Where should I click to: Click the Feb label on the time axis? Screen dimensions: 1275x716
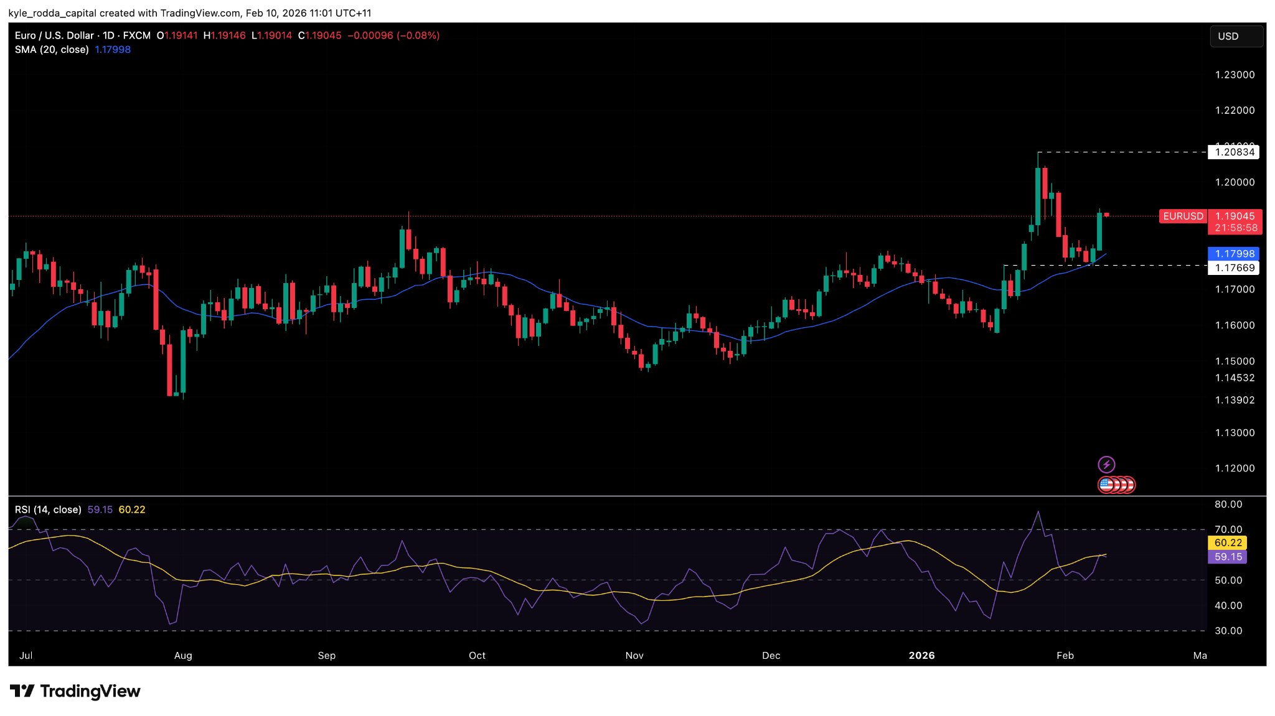tap(1065, 655)
